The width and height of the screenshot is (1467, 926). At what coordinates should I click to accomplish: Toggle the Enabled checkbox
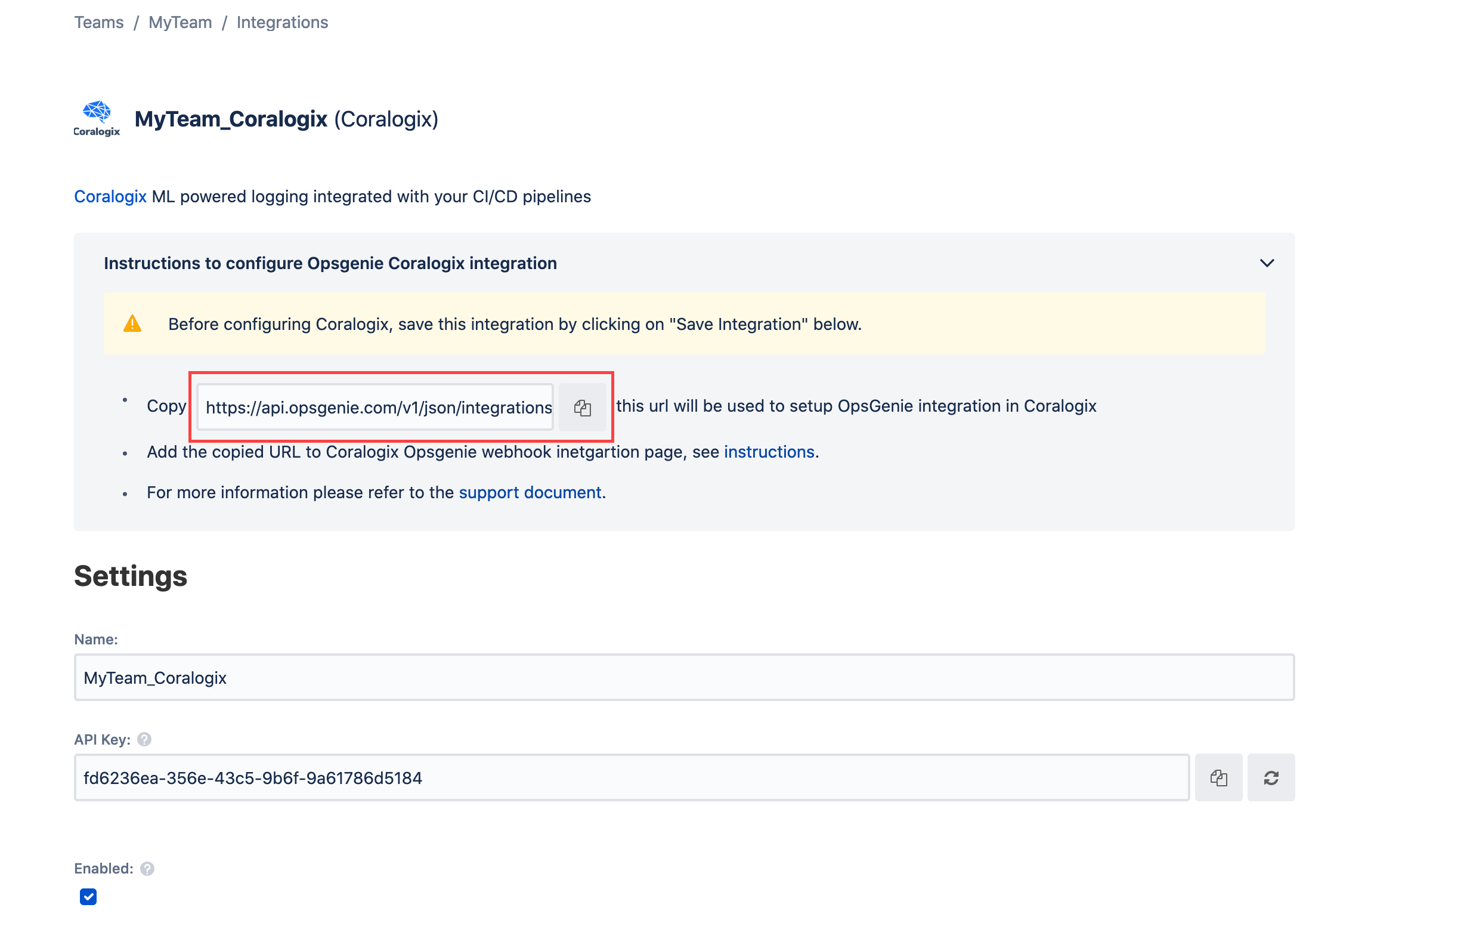pyautogui.click(x=88, y=896)
